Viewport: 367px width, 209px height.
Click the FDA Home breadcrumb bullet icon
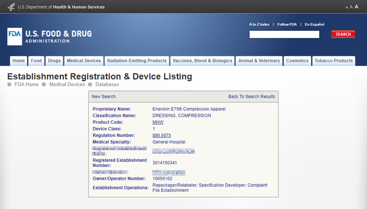coord(9,85)
